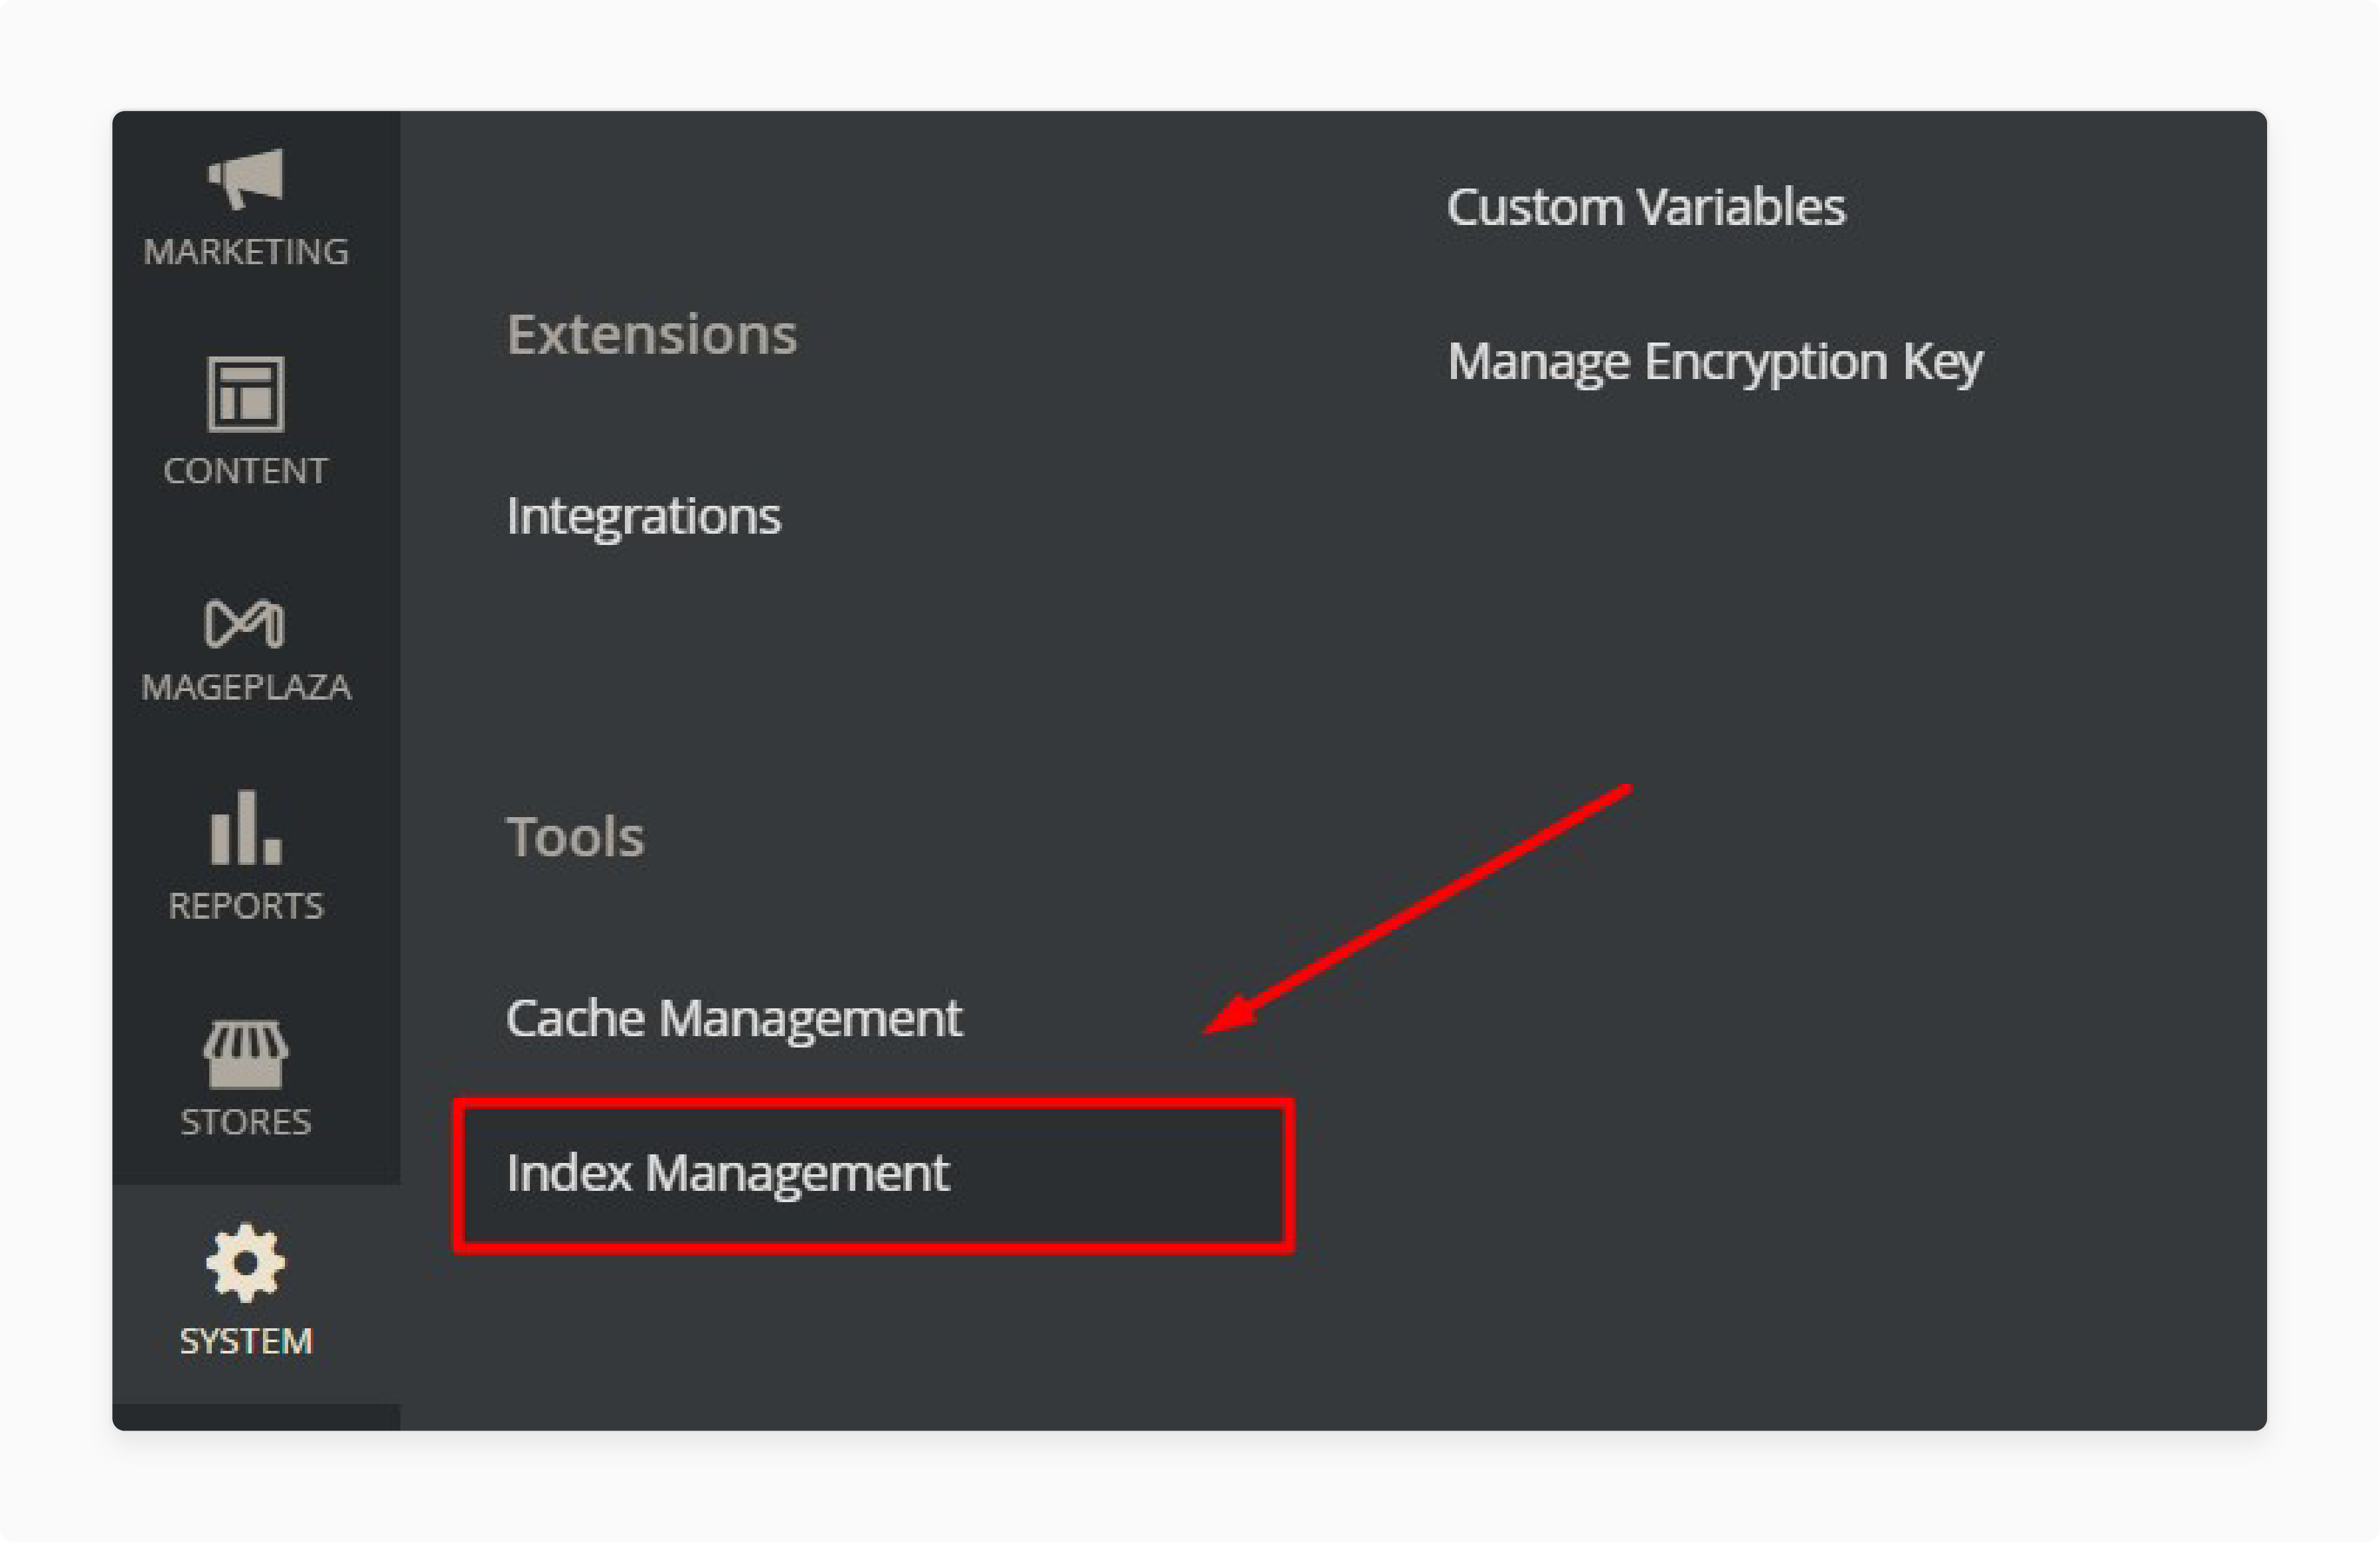Click the REPORTS sidebar label
The image size is (2380, 1542).
coord(246,906)
